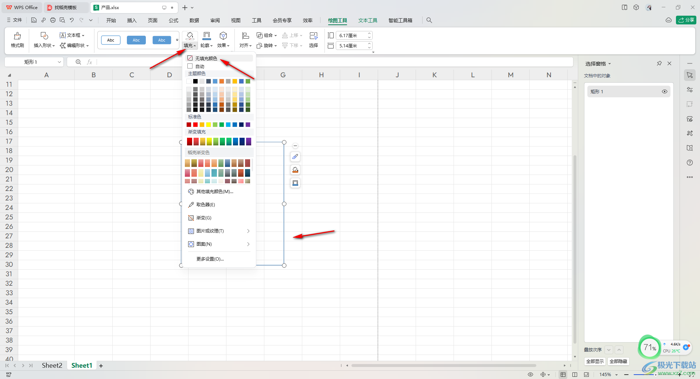
Task: Expand the shape styles gallery arrow
Action: (x=177, y=40)
